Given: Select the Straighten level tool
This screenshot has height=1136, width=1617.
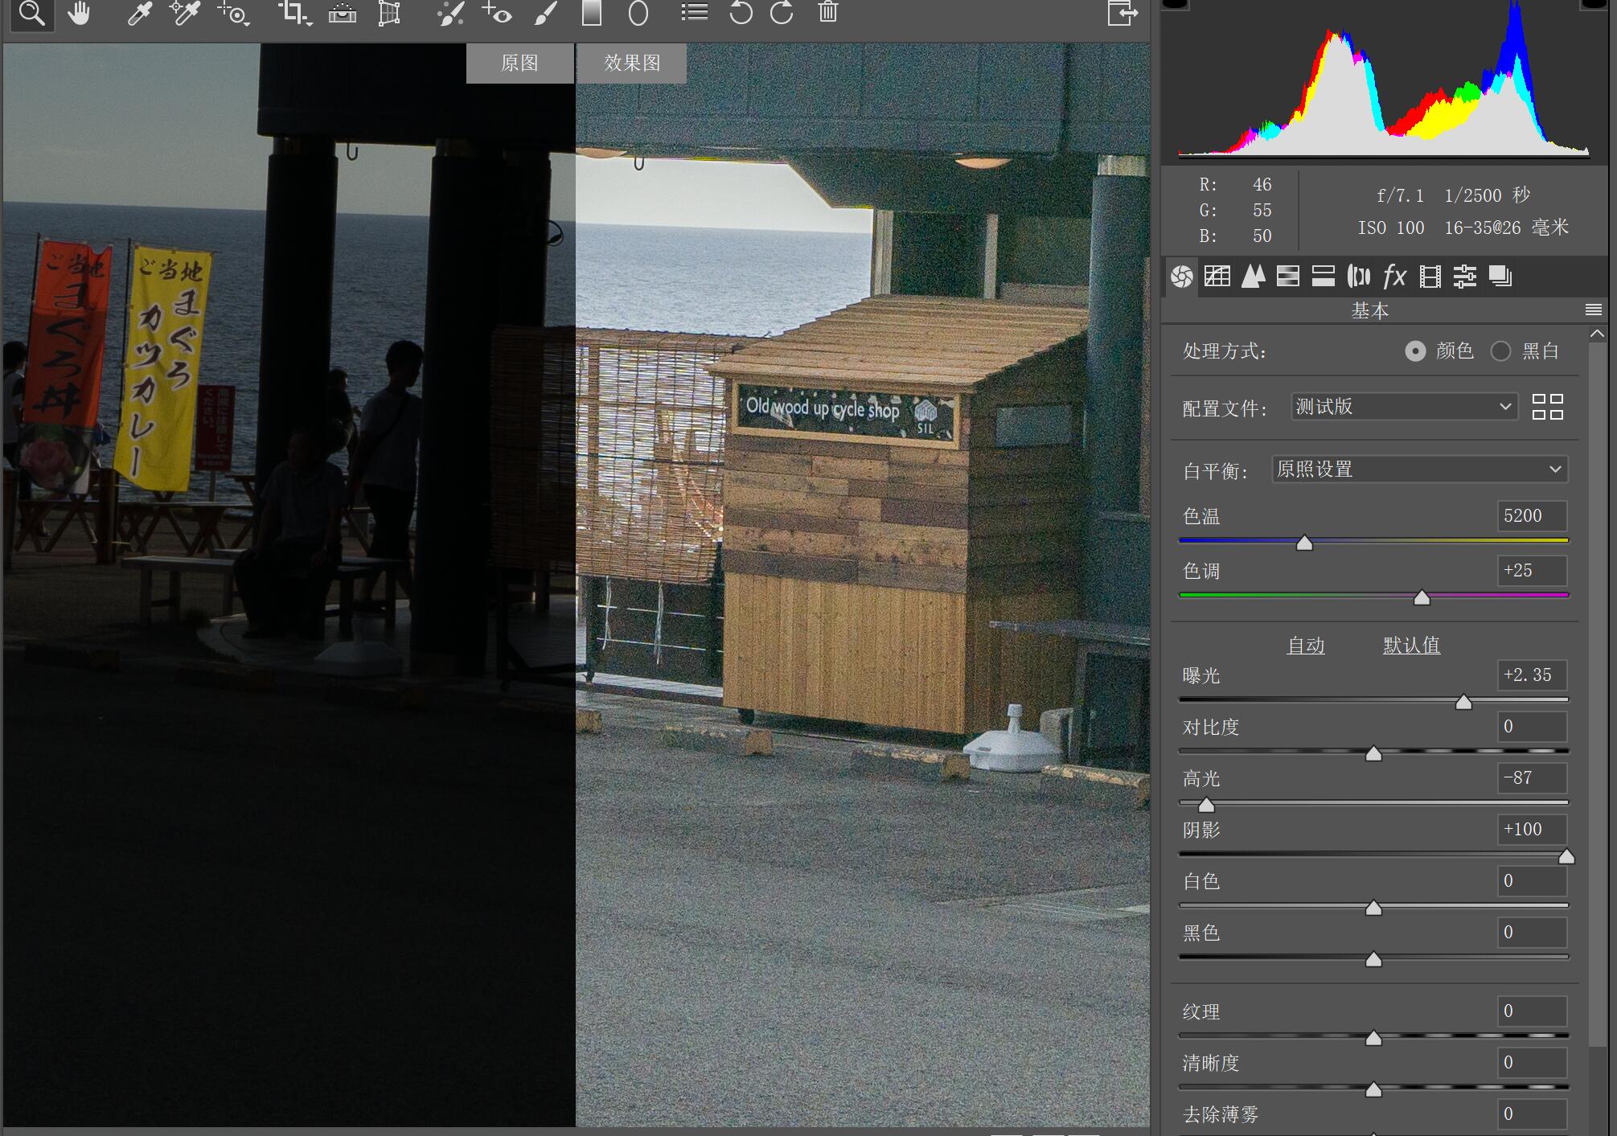Looking at the screenshot, I should tap(343, 13).
